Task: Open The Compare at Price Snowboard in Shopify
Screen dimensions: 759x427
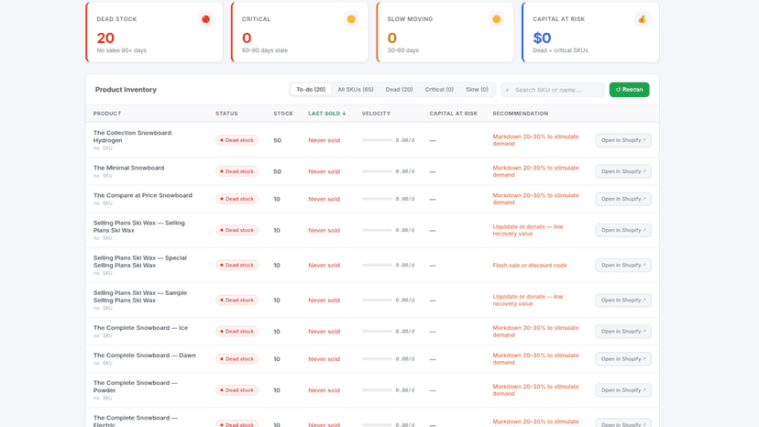Action: (623, 199)
